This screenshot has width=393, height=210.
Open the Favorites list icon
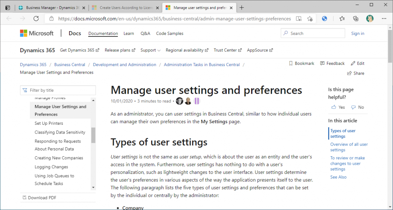tap(342, 18)
